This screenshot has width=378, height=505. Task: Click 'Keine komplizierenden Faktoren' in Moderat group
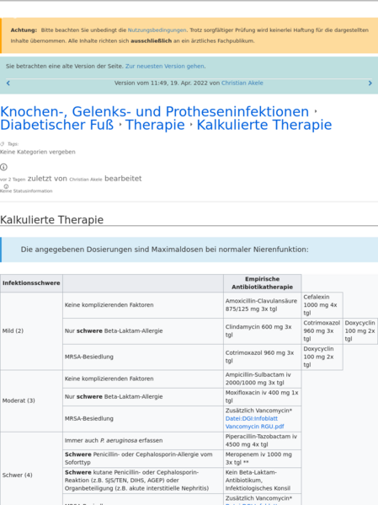(143, 379)
